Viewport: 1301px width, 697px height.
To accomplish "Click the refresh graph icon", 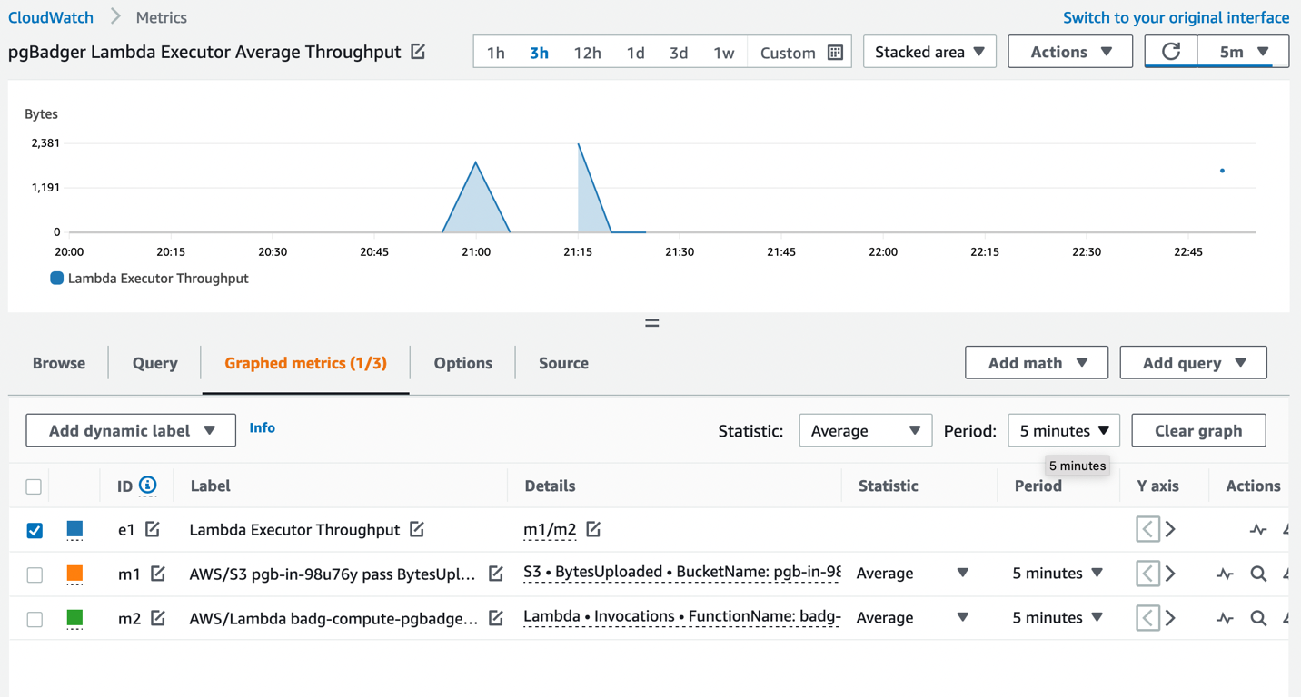I will [1170, 52].
